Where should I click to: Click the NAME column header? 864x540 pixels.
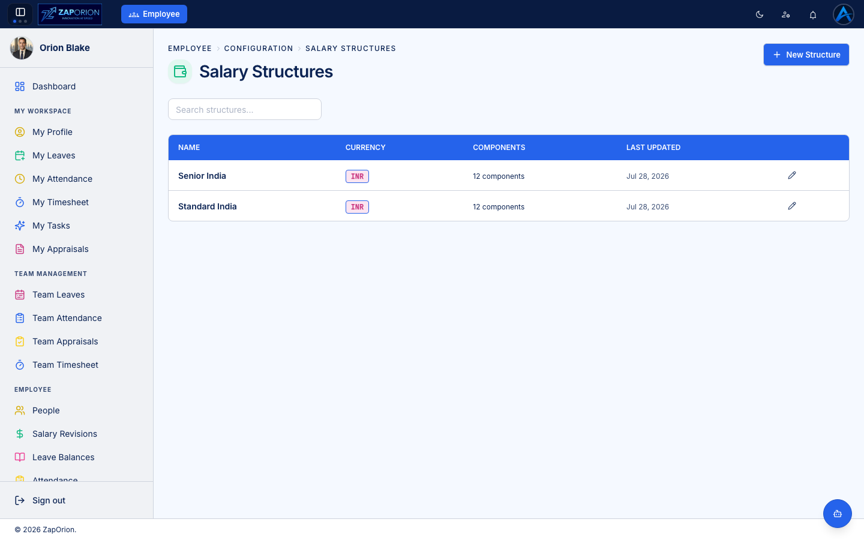[x=189, y=148]
